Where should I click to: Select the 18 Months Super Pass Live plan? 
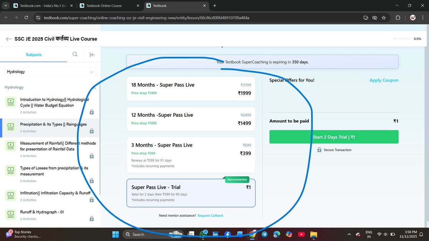point(191,89)
